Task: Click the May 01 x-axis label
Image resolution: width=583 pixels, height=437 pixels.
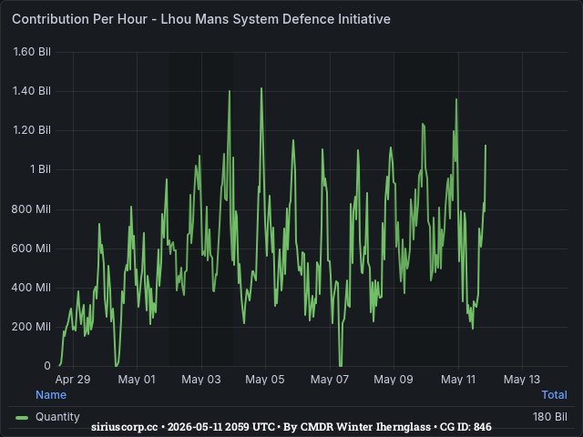Action: pyautogui.click(x=137, y=380)
